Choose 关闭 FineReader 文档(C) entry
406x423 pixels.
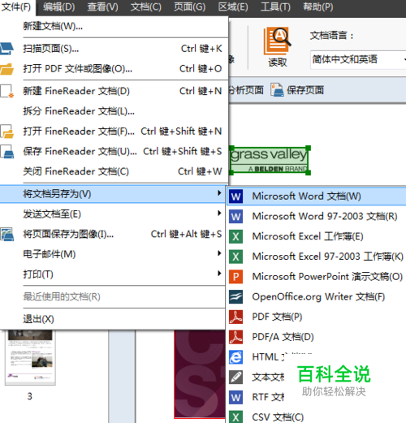(114, 171)
